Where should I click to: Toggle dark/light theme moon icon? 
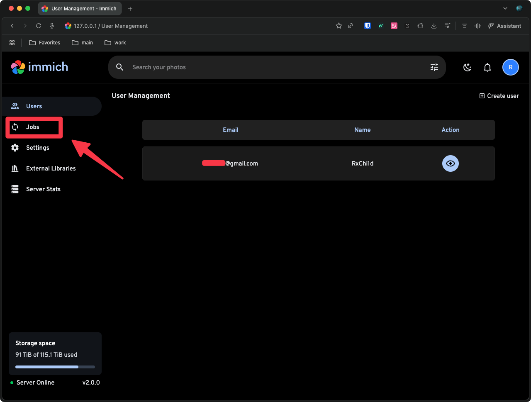467,67
